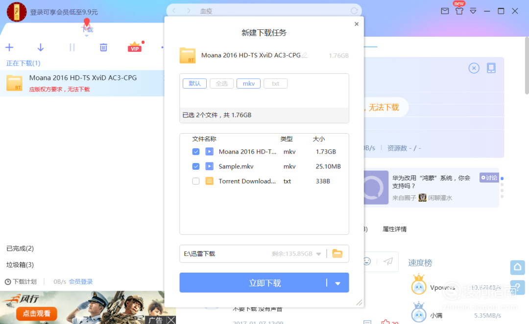
Task: Click the 类型 column header
Action: coord(287,139)
